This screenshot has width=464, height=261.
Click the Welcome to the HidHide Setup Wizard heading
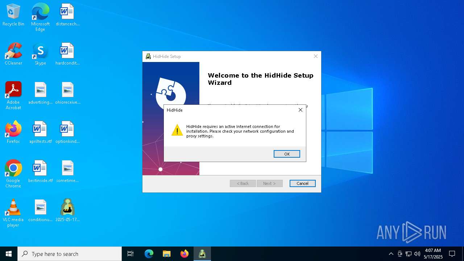260,79
